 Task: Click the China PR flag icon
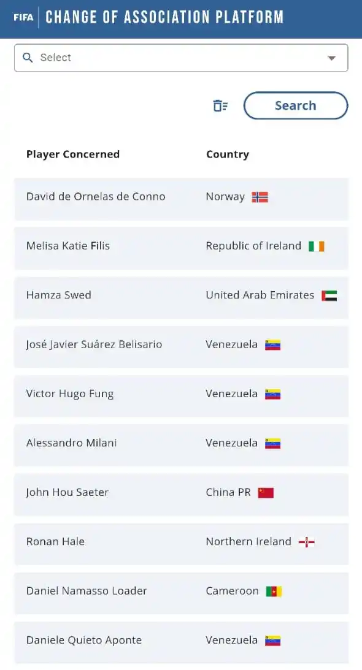tap(266, 493)
